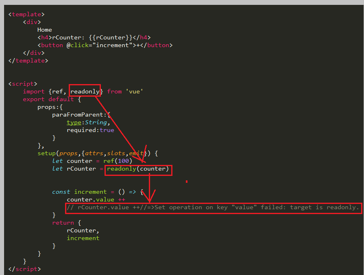Click the setup function name
Screen dimensions: 364x275
(46, 153)
